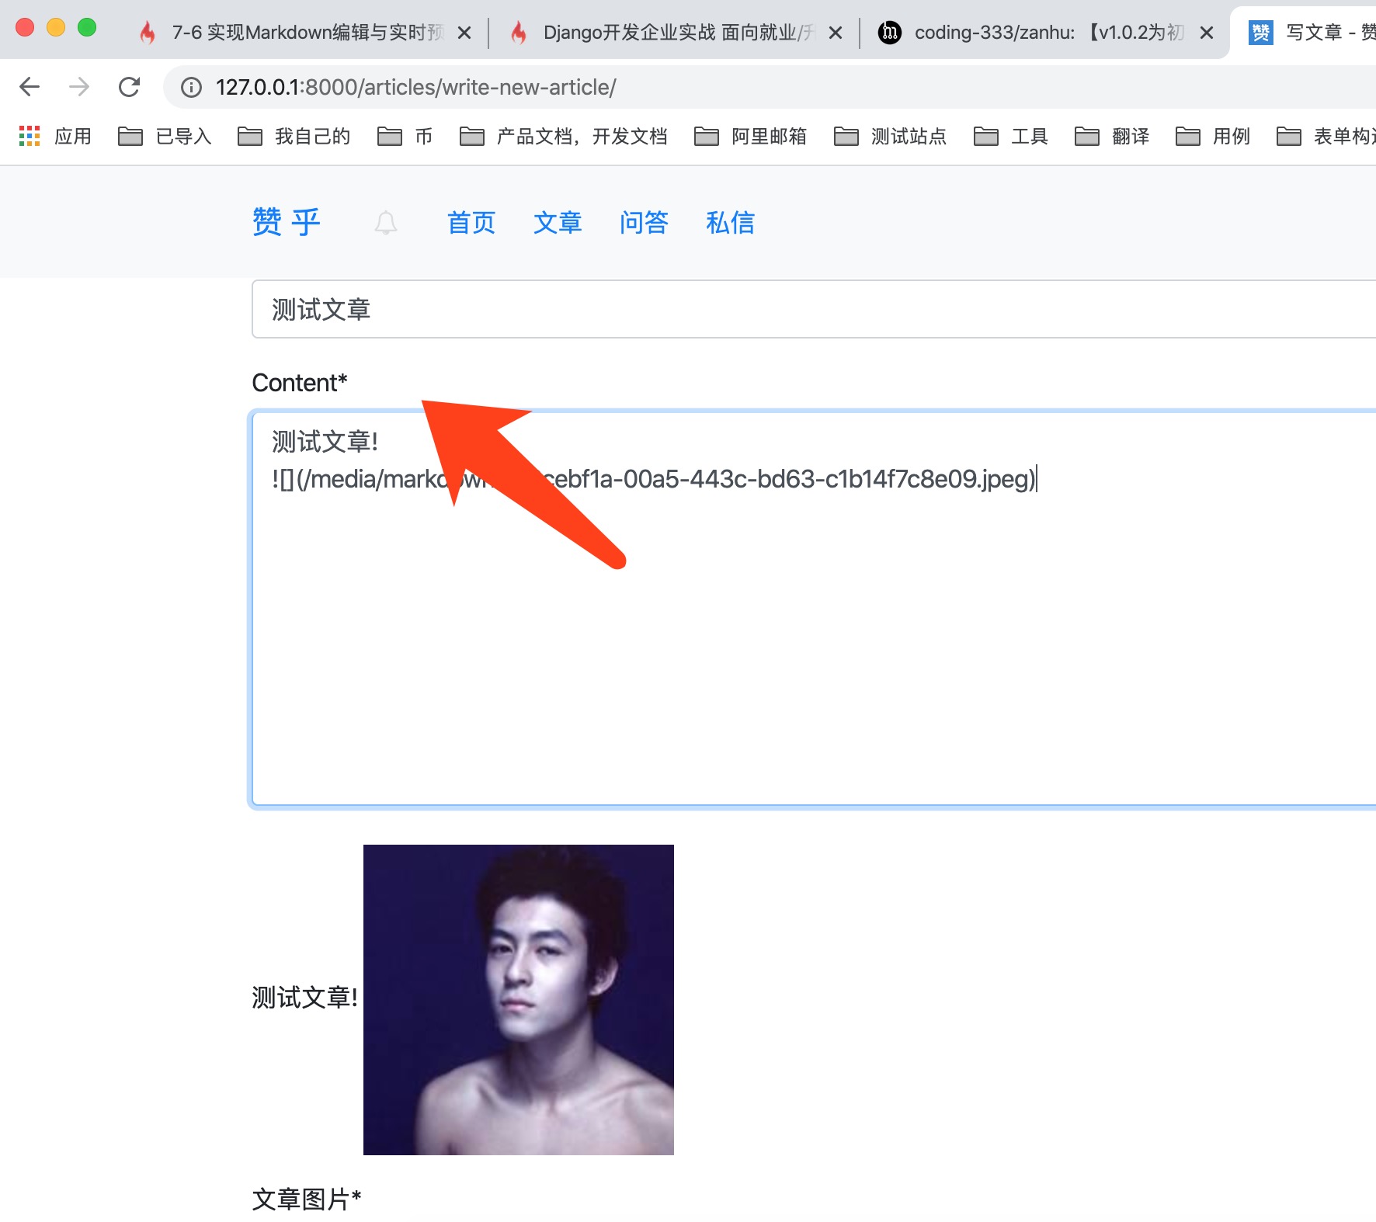Click inside the Content textarea
This screenshot has height=1222, width=1376.
pos(814,609)
